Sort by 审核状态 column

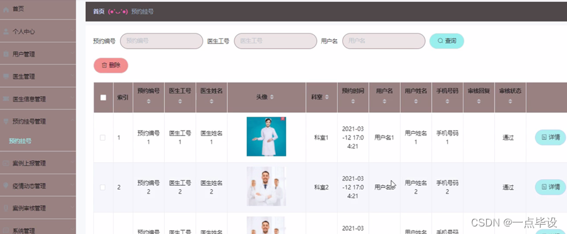(x=510, y=102)
